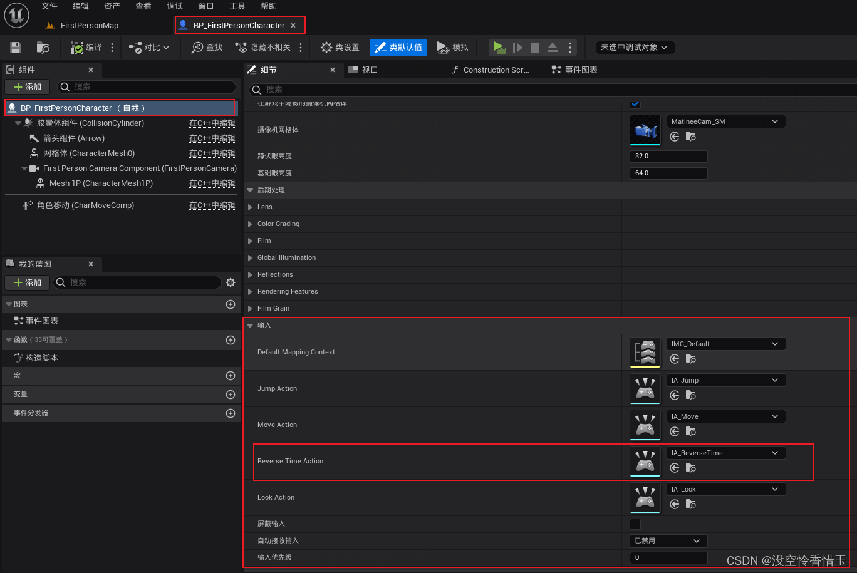Image resolution: width=857 pixels, height=573 pixels.
Task: Click the MatineeCam_SM camera thumbnail
Action: 645,130
